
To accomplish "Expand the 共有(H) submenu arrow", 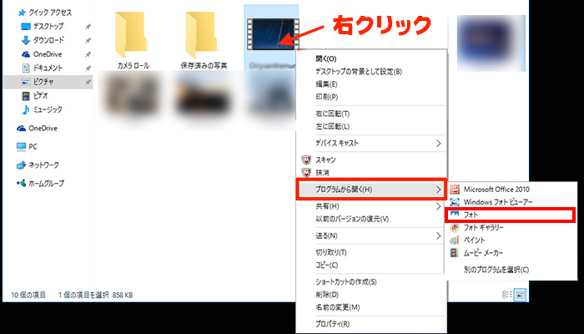I will click(439, 206).
